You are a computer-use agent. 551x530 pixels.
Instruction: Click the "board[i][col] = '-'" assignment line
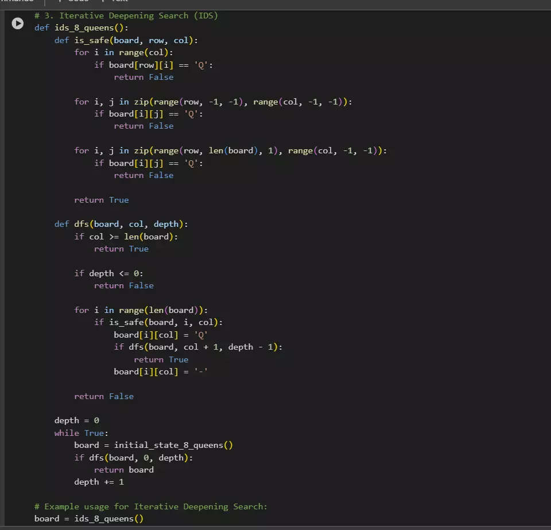tap(160, 372)
